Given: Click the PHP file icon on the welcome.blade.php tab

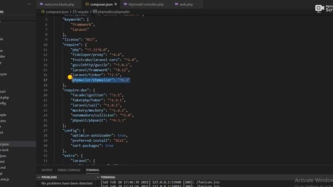Looking at the screenshot, I should coord(41,4).
